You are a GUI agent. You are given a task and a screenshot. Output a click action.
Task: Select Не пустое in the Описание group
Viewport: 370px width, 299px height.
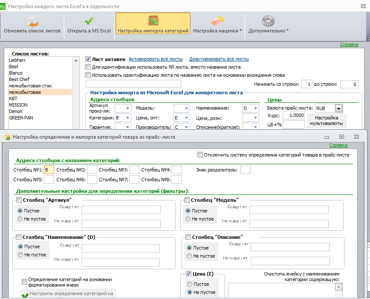tap(189, 256)
